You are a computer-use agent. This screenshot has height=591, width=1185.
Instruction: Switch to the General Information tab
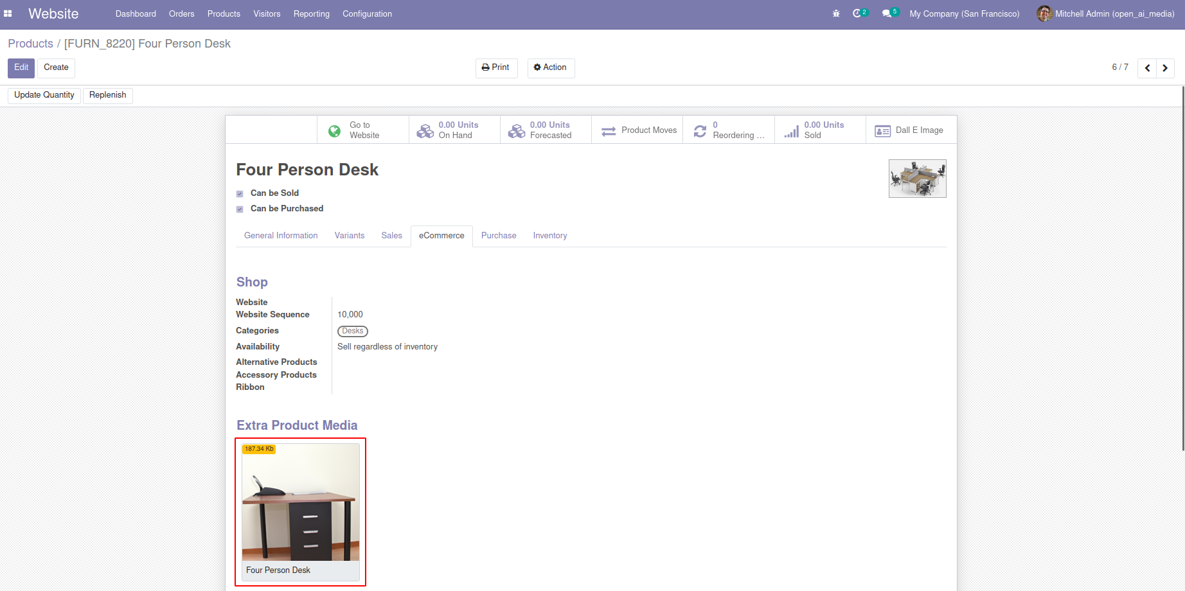click(x=281, y=236)
